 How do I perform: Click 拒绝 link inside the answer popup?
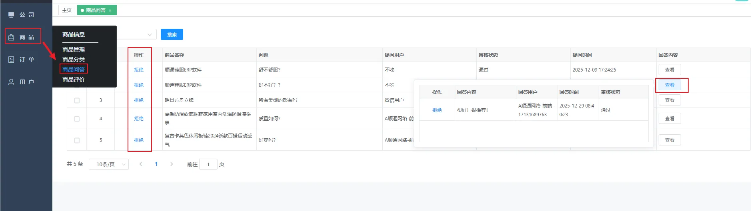click(437, 110)
